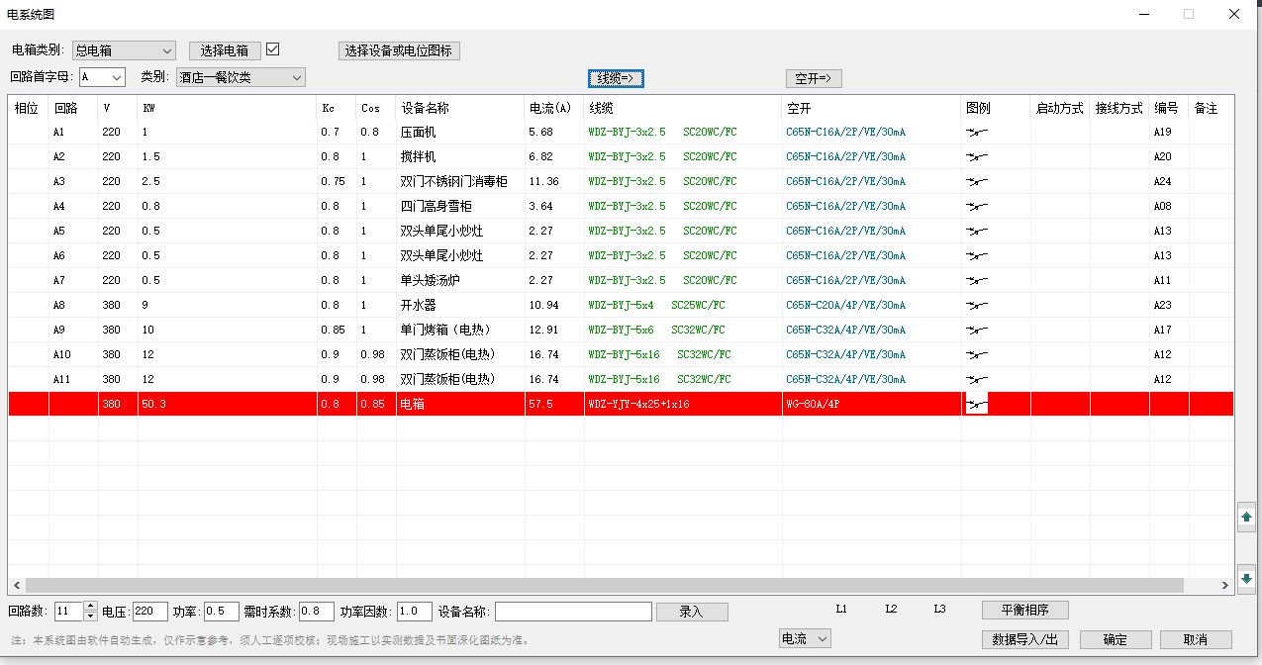Confirm with the 确定 button
The height and width of the screenshot is (665, 1262).
tap(1116, 639)
